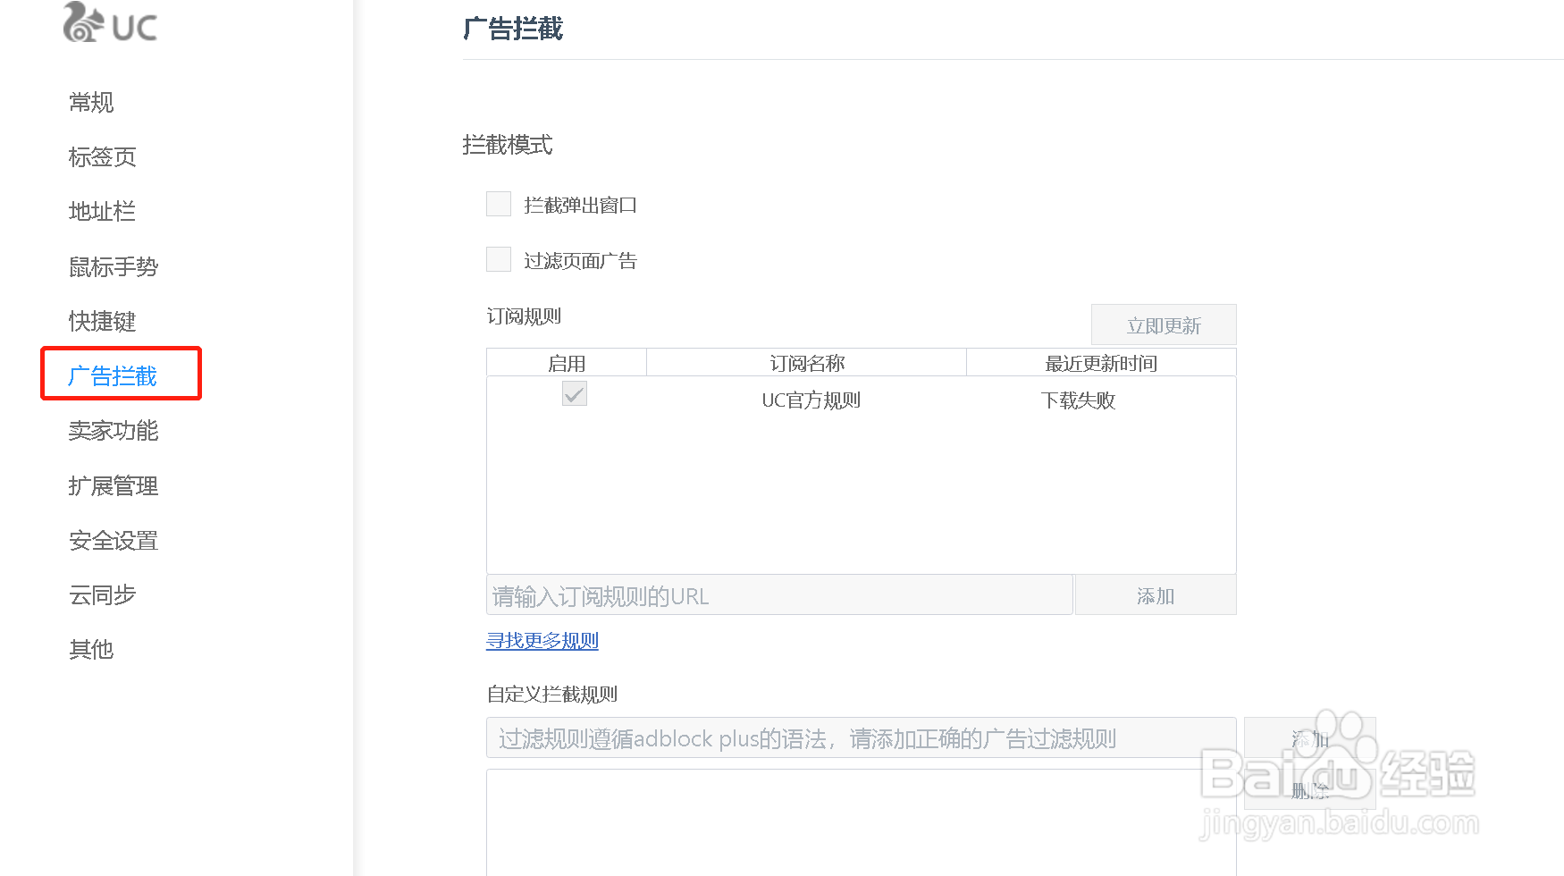This screenshot has height=876, width=1564.
Task: Click the 添加 button beside the URL field
Action: pyautogui.click(x=1155, y=594)
